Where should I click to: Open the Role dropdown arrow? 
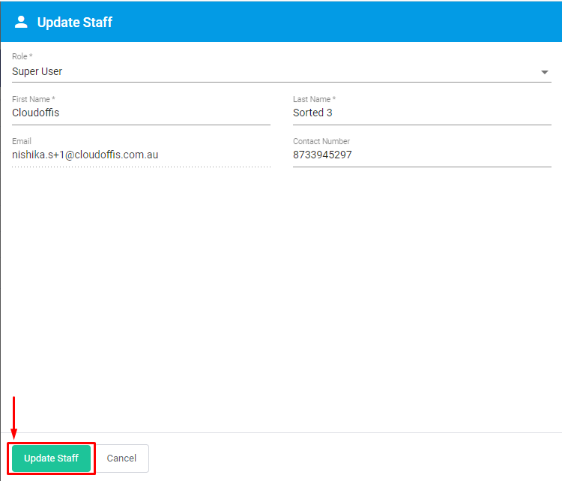pyautogui.click(x=545, y=72)
